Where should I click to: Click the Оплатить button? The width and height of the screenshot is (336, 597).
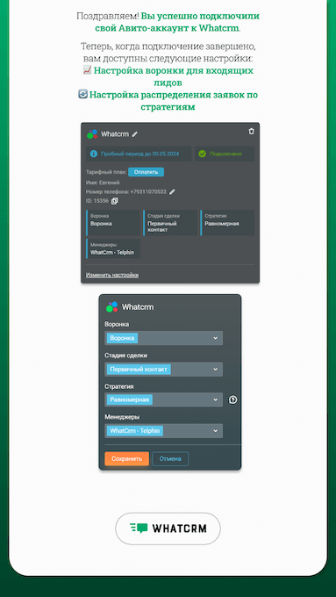(x=147, y=172)
